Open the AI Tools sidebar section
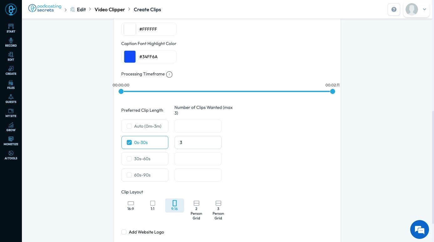Image resolution: width=434 pixels, height=242 pixels. click(x=11, y=155)
